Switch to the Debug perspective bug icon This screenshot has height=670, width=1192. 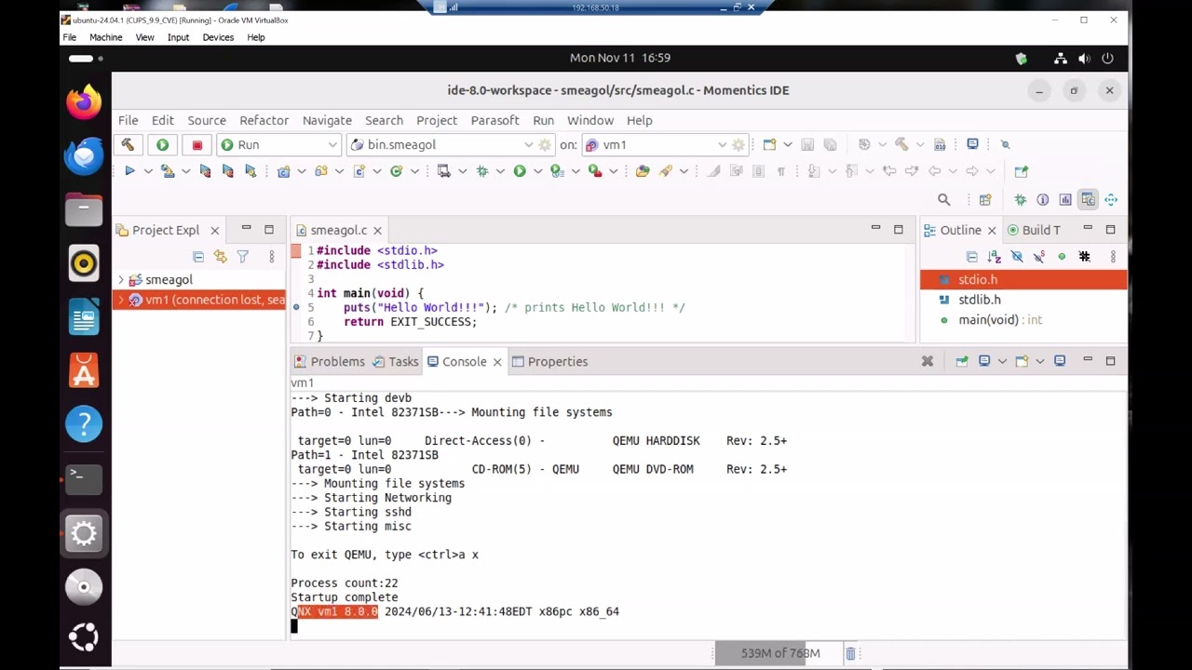(x=1021, y=199)
